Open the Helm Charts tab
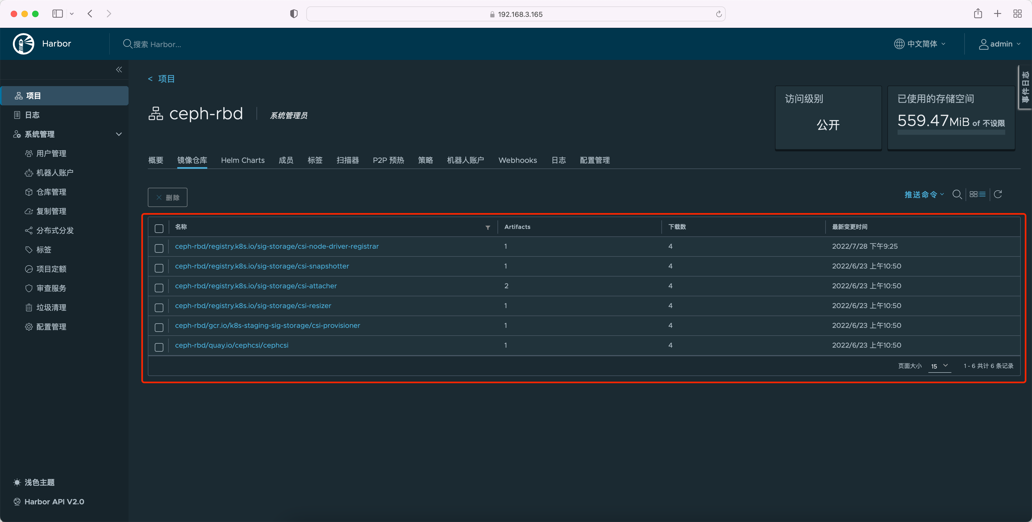Screen dimensions: 1032x522 (243, 160)
